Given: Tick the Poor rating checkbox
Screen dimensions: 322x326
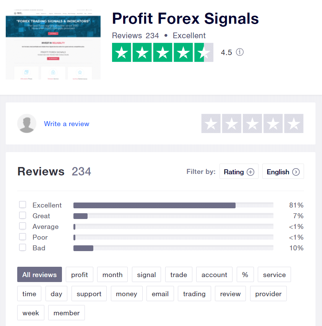Looking at the screenshot, I should pyautogui.click(x=23, y=237).
